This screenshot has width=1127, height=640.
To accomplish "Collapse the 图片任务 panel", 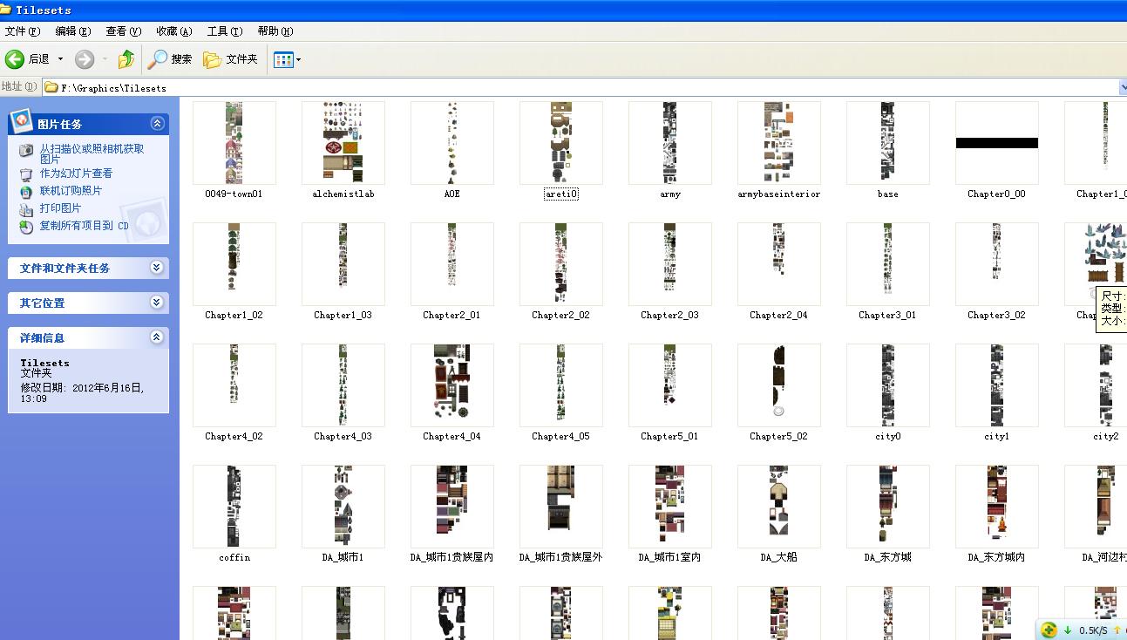I will tap(157, 124).
